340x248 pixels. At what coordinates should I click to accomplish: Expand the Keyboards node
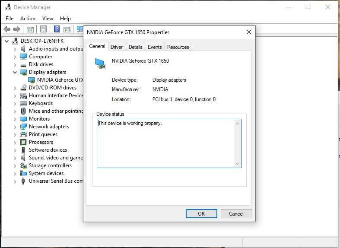point(15,104)
